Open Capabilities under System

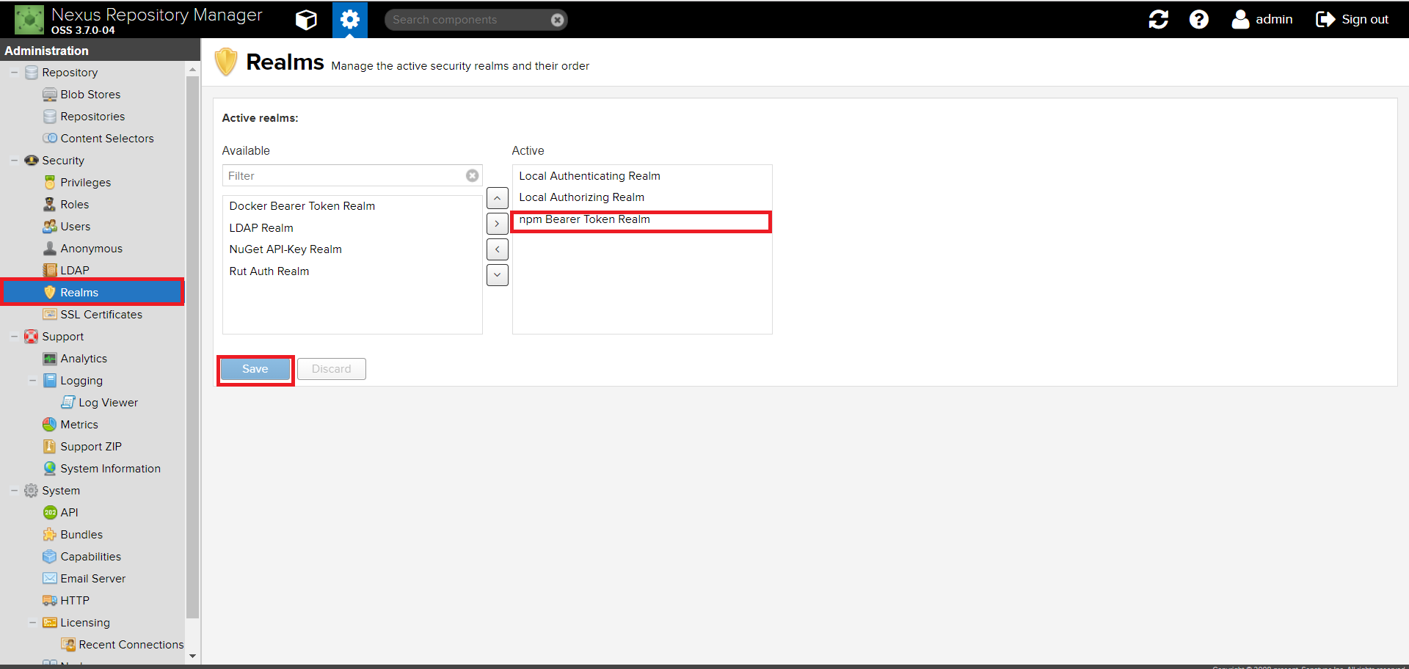pyautogui.click(x=90, y=557)
